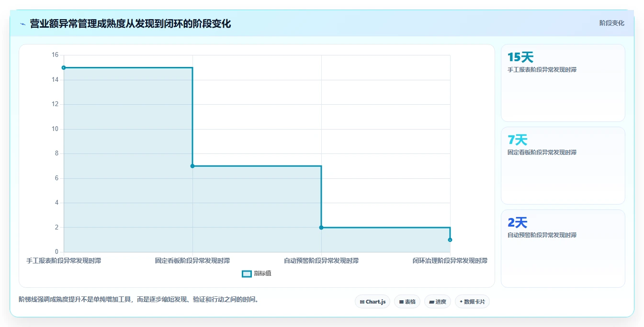Screen dimensions: 644x327
Task: Select the 数据卡片 tag pill
Action: pyautogui.click(x=472, y=302)
